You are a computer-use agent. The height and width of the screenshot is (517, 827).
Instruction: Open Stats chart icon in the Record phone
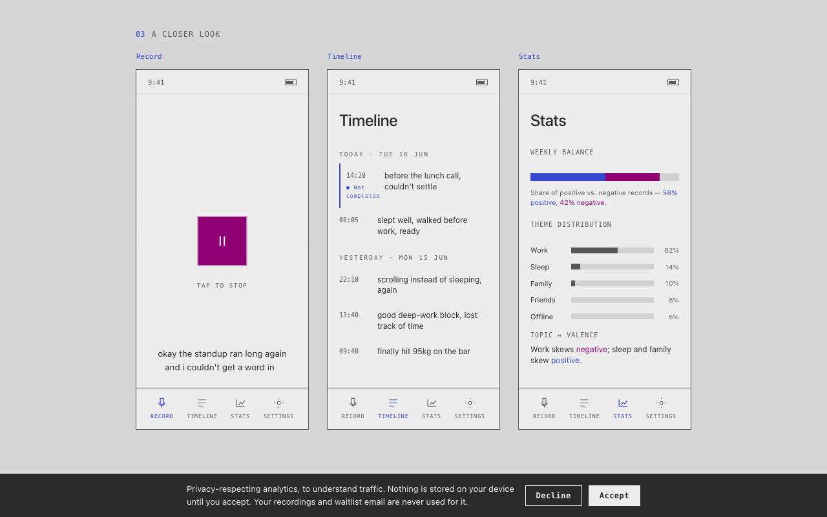click(x=240, y=403)
